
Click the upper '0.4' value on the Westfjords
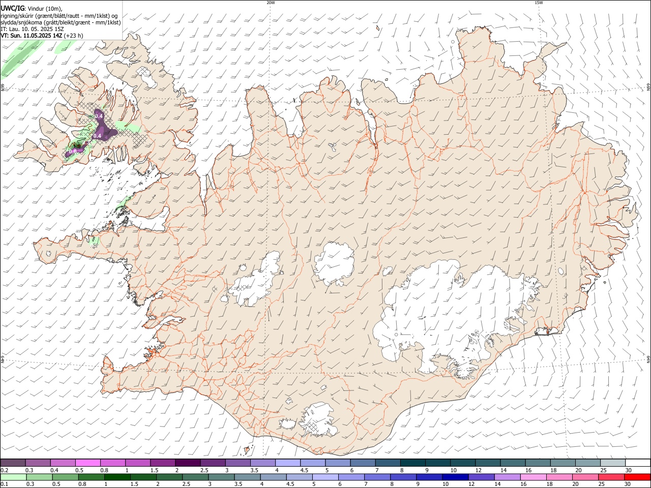click(99, 116)
